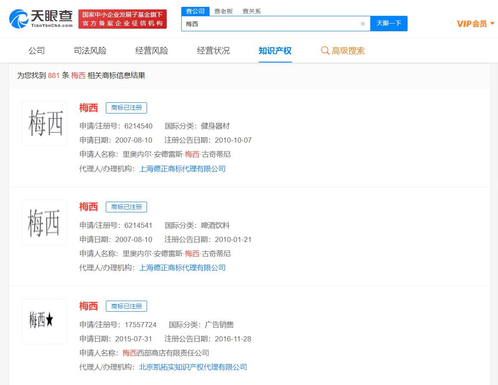Select the 经营风险 section
This screenshot has width=498, height=385.
[151, 50]
